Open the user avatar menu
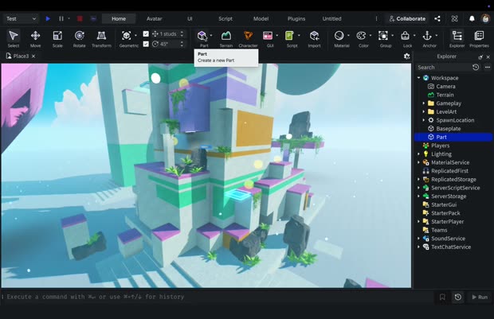The height and width of the screenshot is (319, 494). pyautogui.click(x=485, y=18)
